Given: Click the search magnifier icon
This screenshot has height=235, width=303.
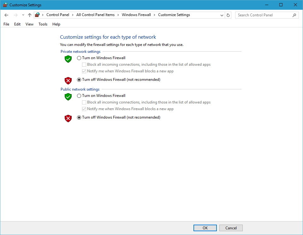Looking at the screenshot, I should (x=294, y=15).
